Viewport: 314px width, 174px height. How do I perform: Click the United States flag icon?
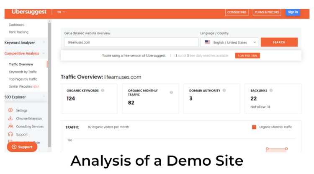click(x=208, y=42)
